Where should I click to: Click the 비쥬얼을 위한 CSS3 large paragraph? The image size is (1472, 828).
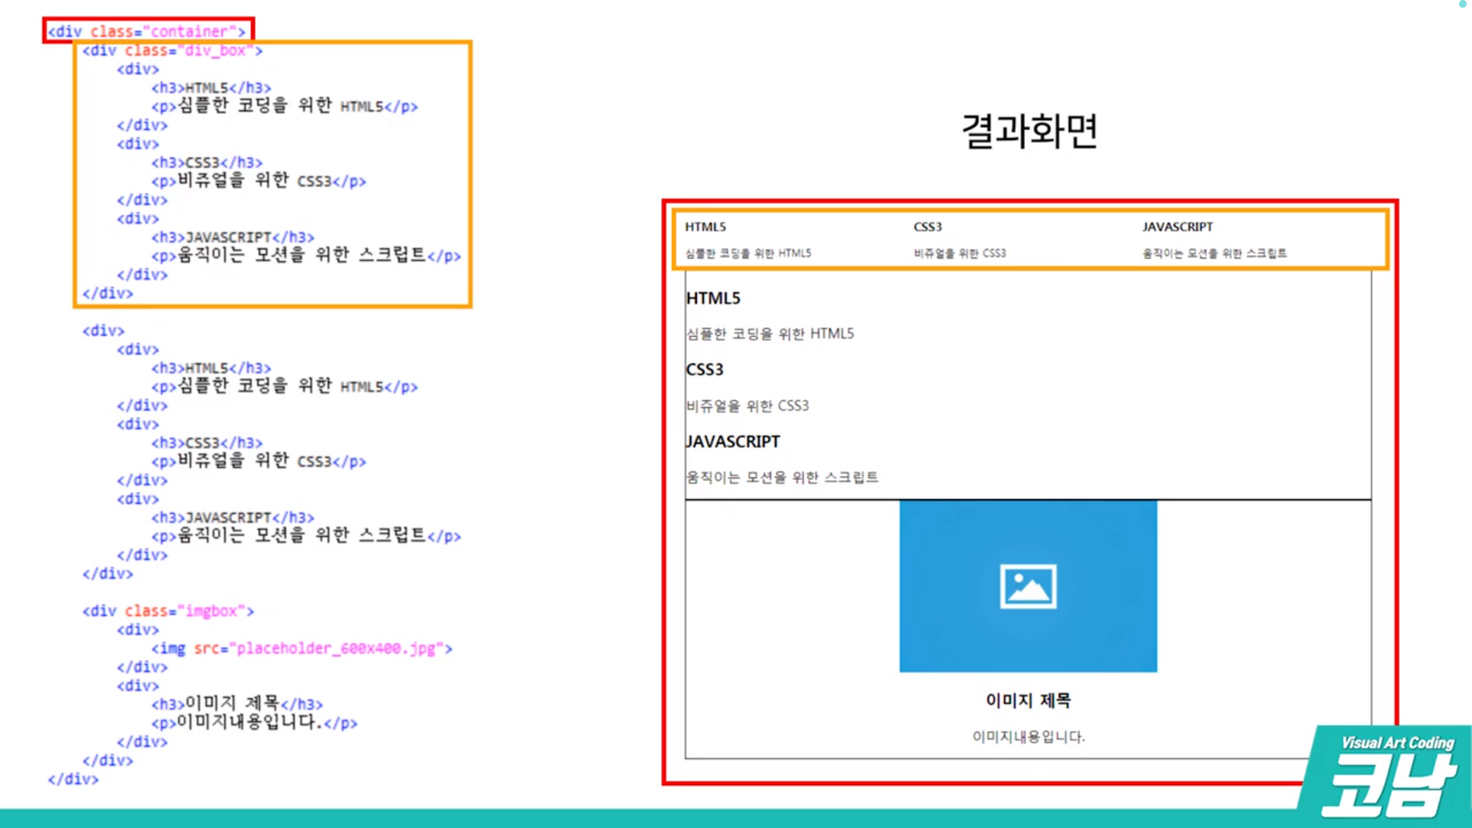tap(747, 406)
